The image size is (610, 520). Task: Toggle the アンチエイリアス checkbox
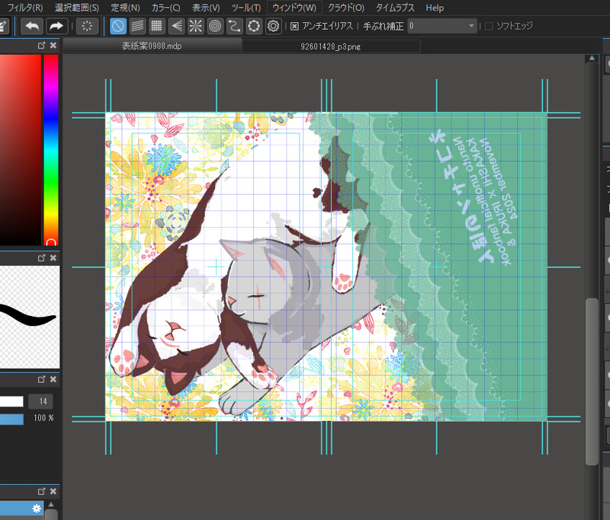(x=295, y=27)
